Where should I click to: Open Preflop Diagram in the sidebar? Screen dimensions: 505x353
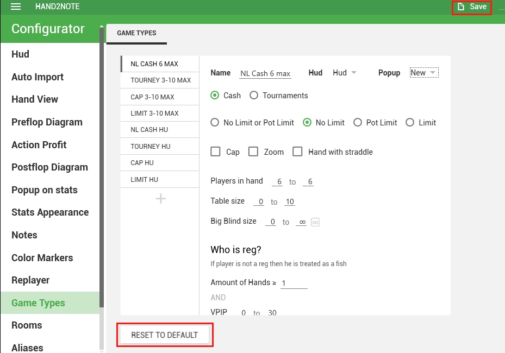pyautogui.click(x=47, y=122)
